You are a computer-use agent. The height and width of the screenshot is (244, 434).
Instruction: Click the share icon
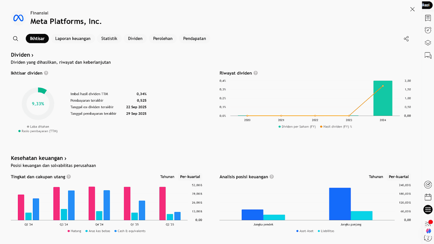tap(406, 39)
